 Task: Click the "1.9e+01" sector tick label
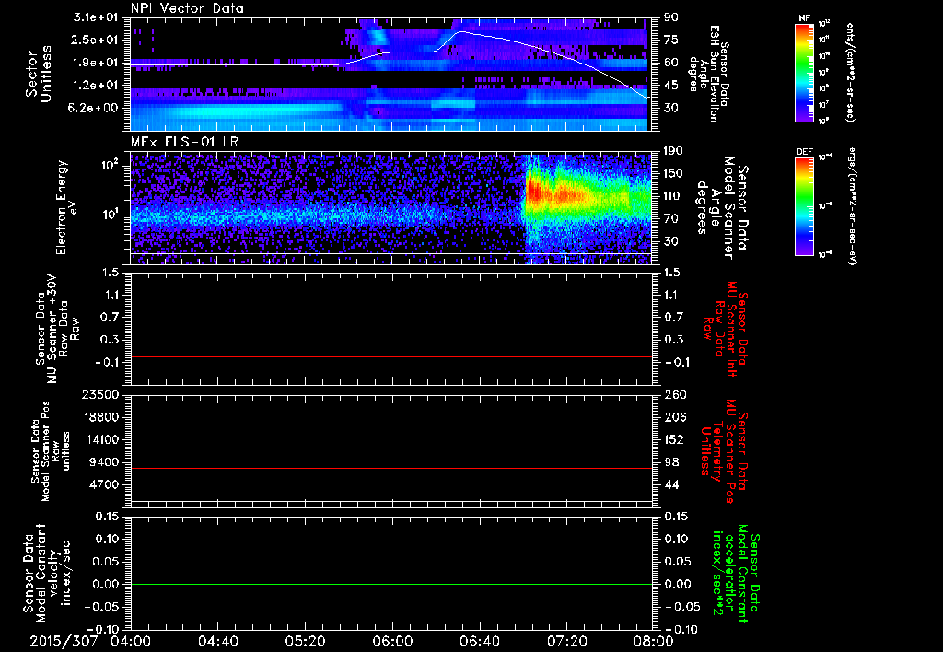96,63
